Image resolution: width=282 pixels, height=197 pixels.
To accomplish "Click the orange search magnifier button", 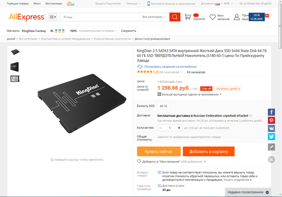I will 175,17.
